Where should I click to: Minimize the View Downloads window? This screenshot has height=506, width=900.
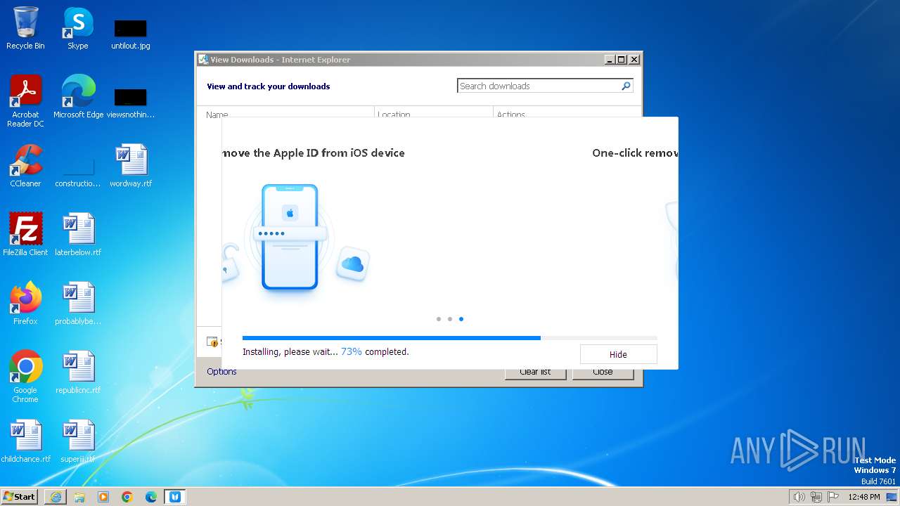point(610,60)
